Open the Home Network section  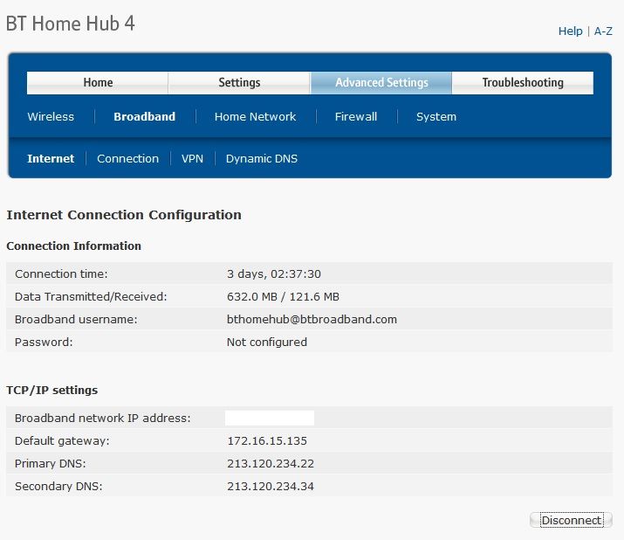coord(255,117)
